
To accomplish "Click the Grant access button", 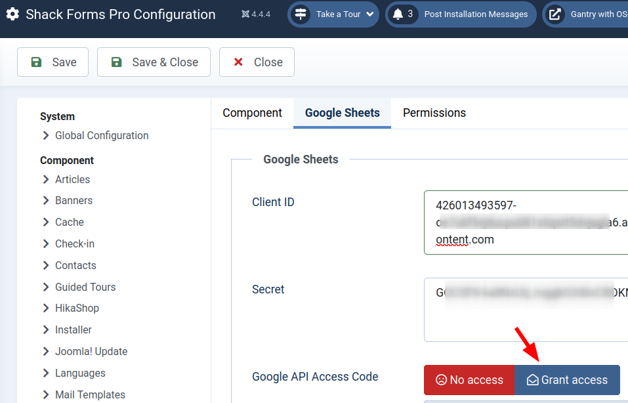I will (567, 380).
